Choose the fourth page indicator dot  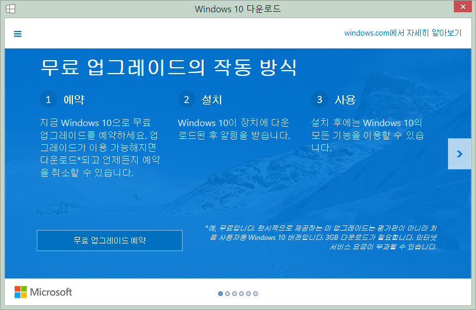[242, 294]
